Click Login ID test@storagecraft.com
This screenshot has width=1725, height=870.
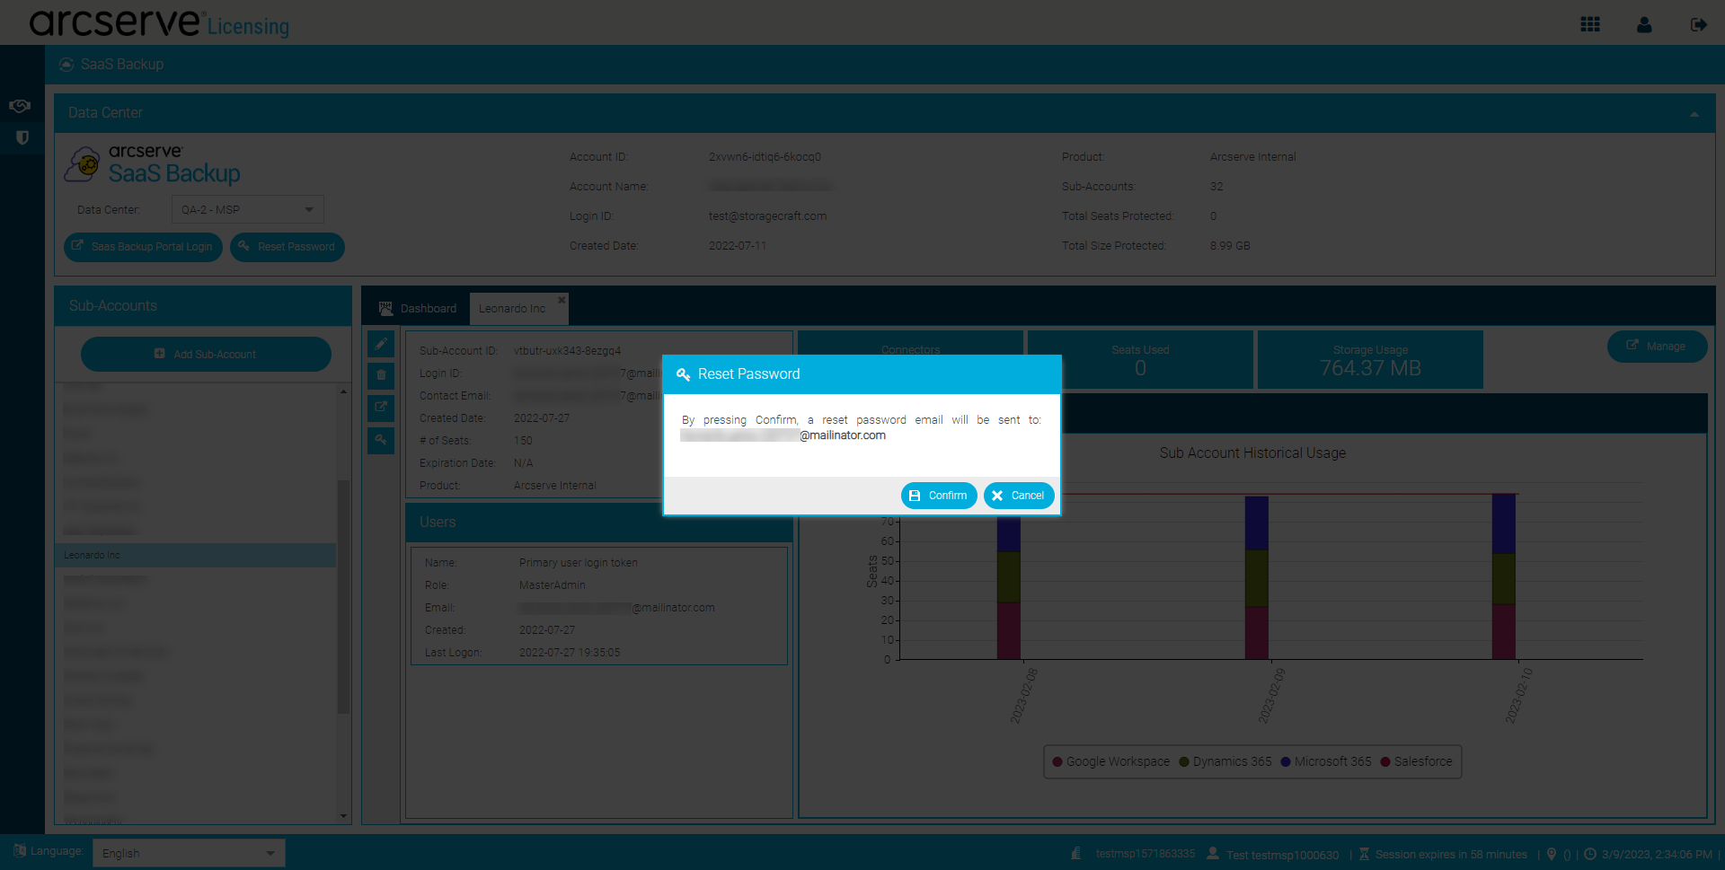767,216
